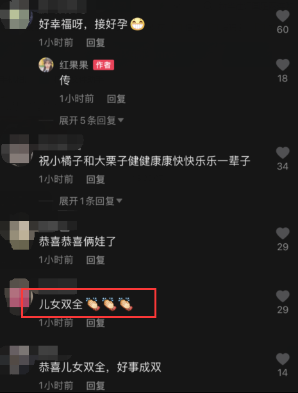Screen dimensions: 298x393
Task: Open the 红果果 username link
Action: pos(74,65)
